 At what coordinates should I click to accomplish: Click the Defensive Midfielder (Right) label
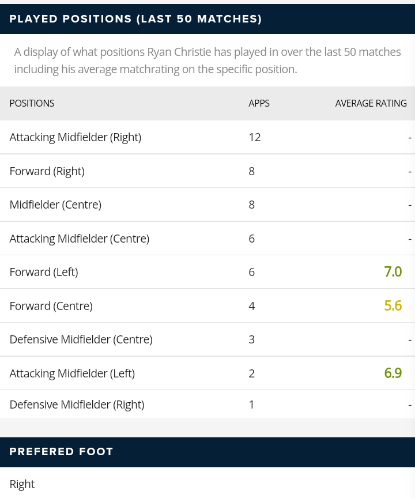pos(77,405)
